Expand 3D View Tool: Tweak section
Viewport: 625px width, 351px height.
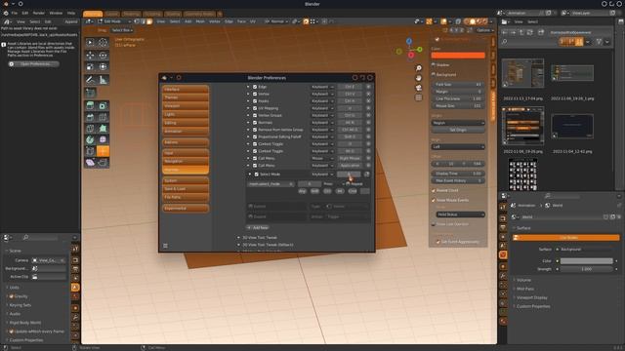(238, 238)
